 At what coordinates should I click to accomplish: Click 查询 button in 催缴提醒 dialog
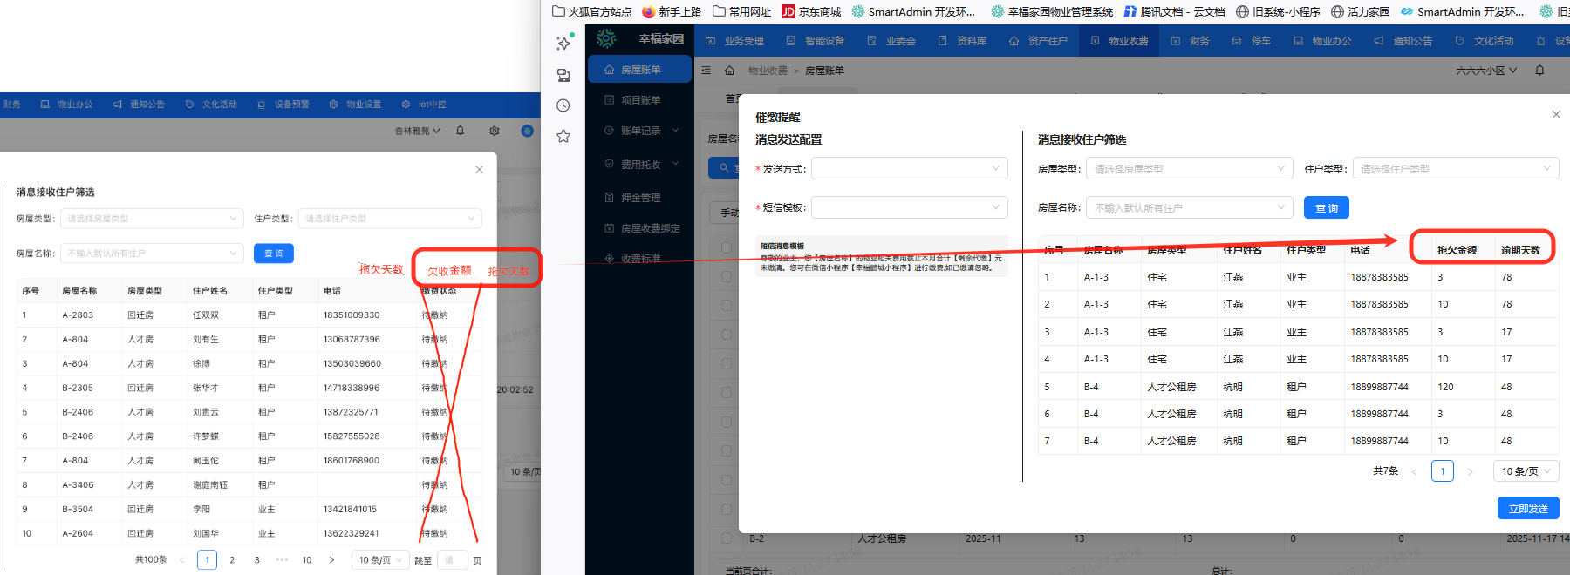1327,207
